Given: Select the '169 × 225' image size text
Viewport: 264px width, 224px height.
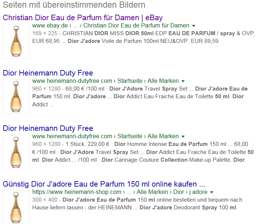Looking at the screenshot, I should pos(45,33).
